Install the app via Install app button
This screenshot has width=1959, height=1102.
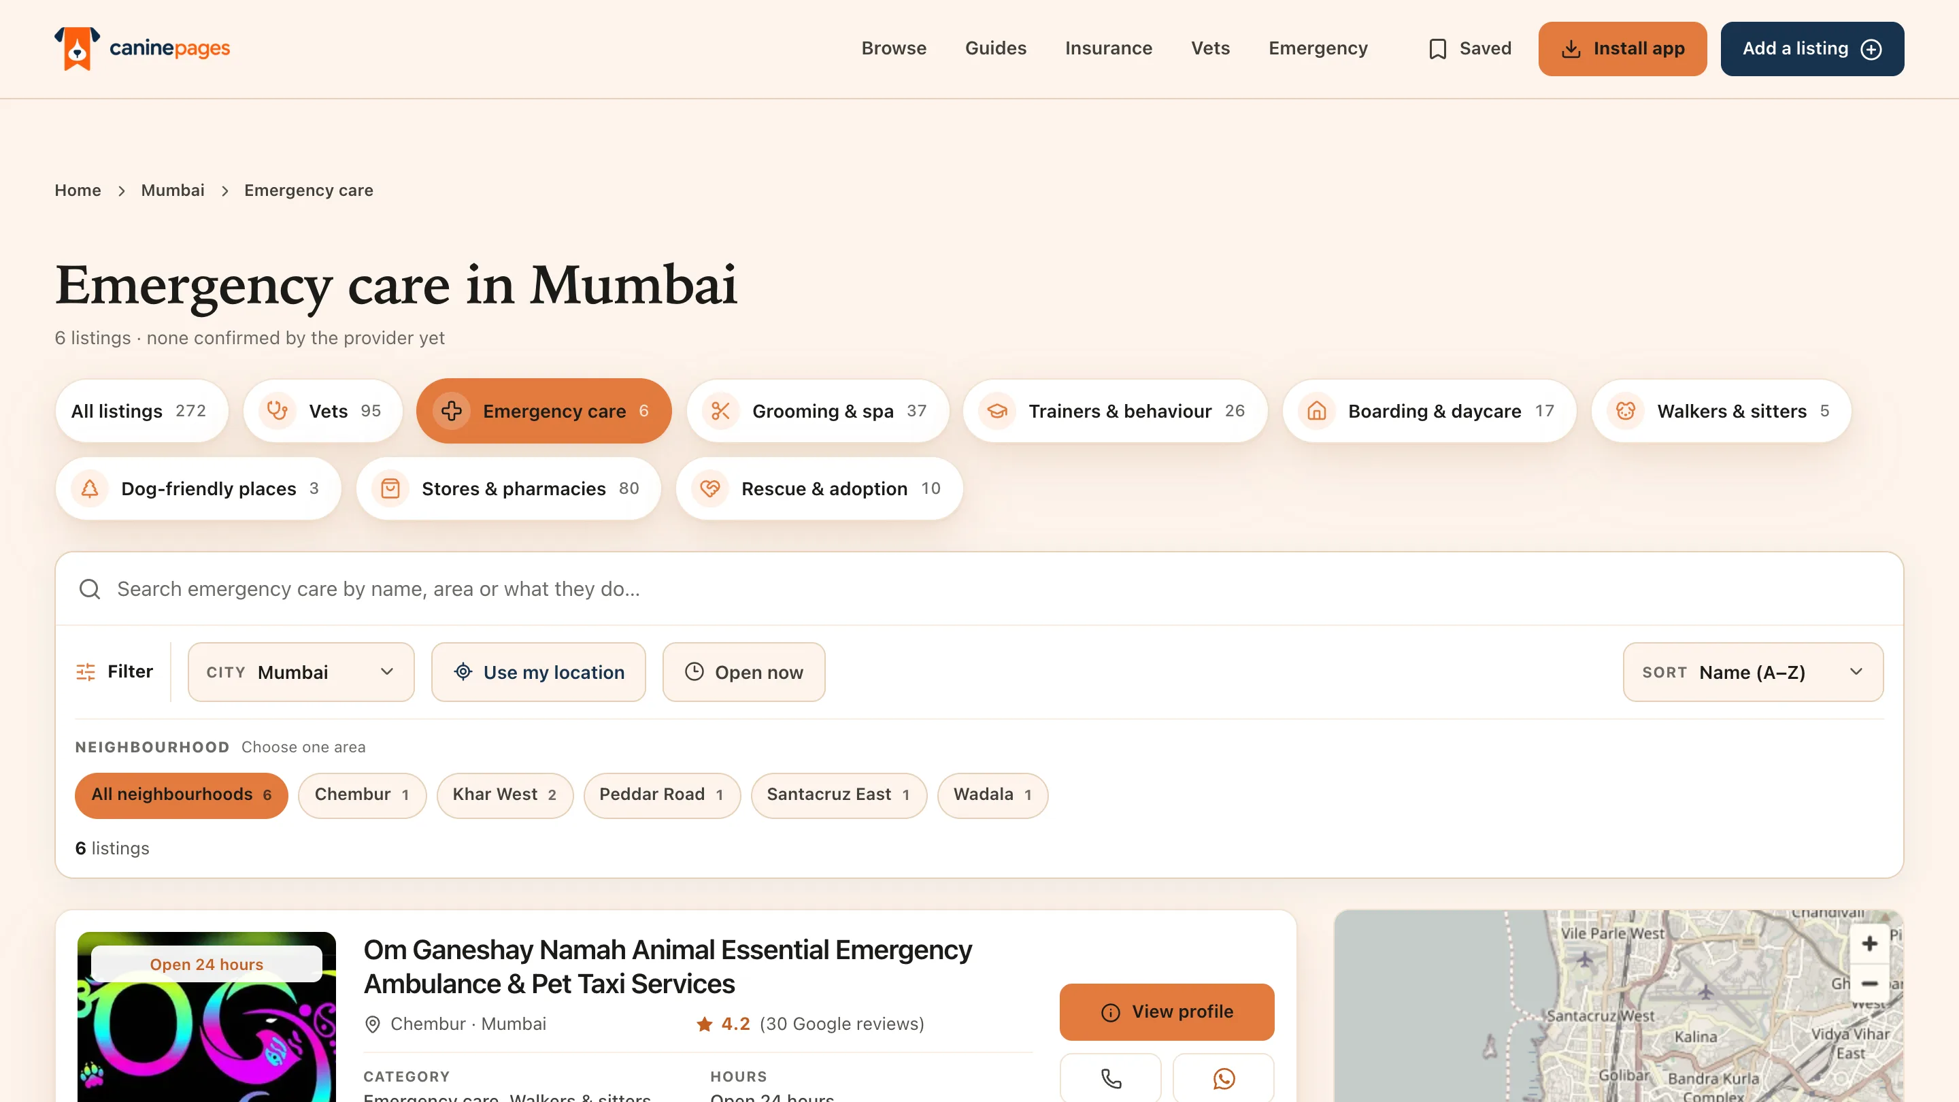[x=1622, y=49]
